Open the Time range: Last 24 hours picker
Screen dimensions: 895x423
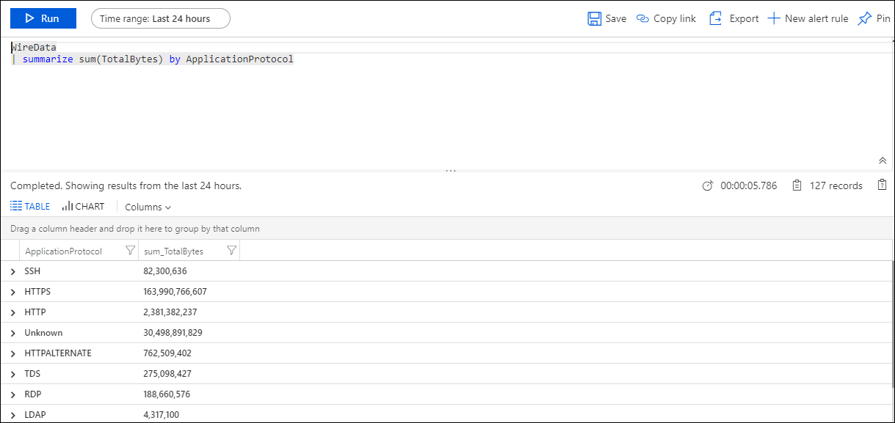click(161, 18)
